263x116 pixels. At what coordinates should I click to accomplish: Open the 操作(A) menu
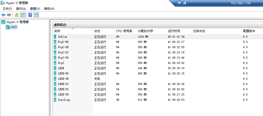pyautogui.click(x=21, y=9)
